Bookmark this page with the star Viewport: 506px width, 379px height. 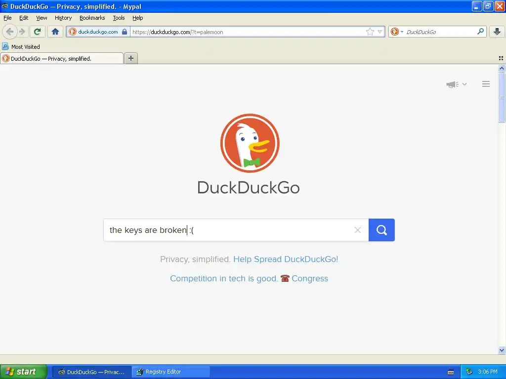[x=370, y=32]
